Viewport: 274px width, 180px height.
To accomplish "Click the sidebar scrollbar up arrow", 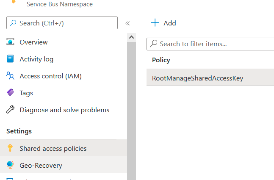I will tap(131, 38).
